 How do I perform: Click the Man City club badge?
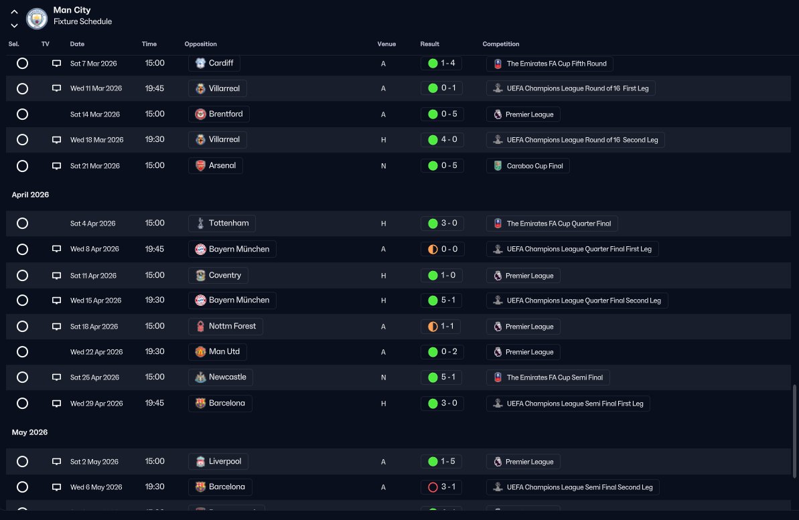37,18
